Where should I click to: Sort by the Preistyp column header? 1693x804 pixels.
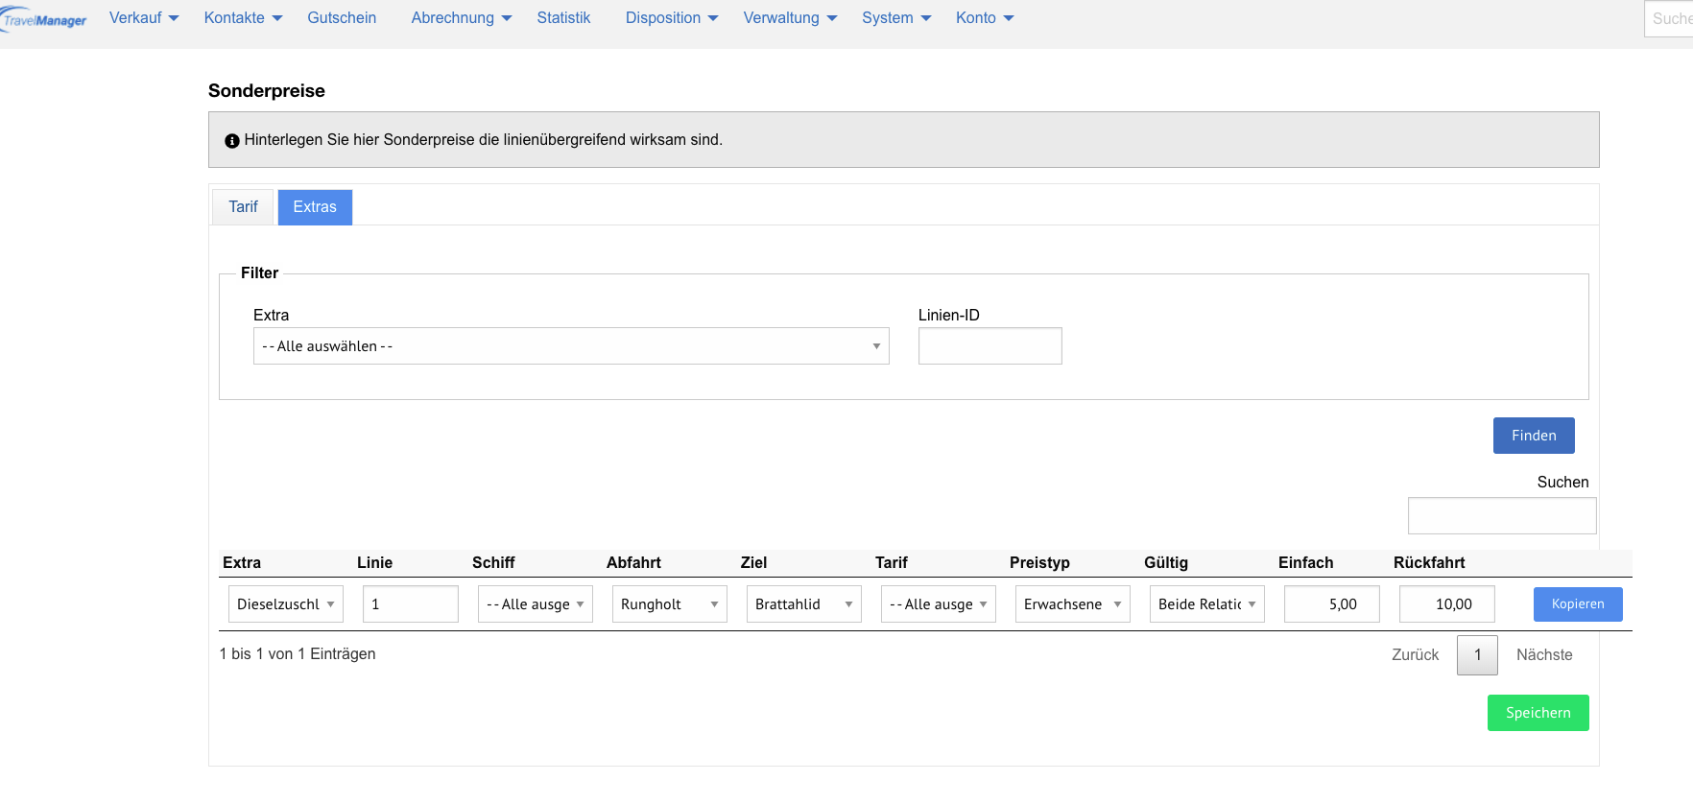click(1039, 563)
